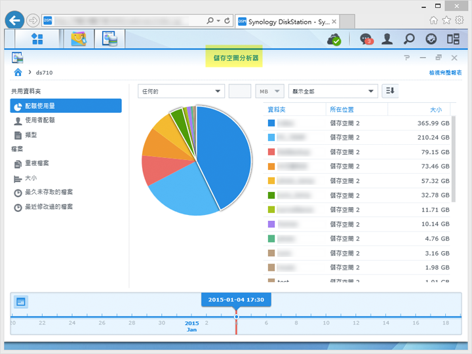This screenshot has width=472, height=354.
Task: Open browser settings gear icon
Action: pyautogui.click(x=460, y=20)
